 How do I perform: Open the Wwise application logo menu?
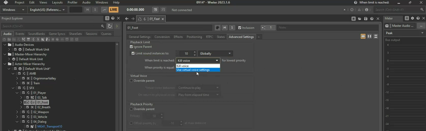[6, 2]
